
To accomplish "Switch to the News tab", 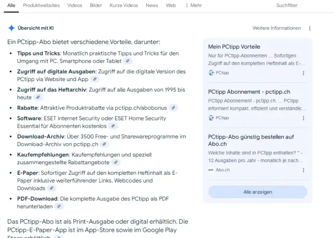I will point(152,5).
